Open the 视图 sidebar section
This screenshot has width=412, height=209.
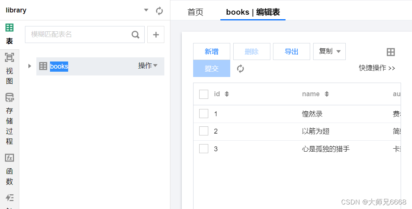(9, 69)
